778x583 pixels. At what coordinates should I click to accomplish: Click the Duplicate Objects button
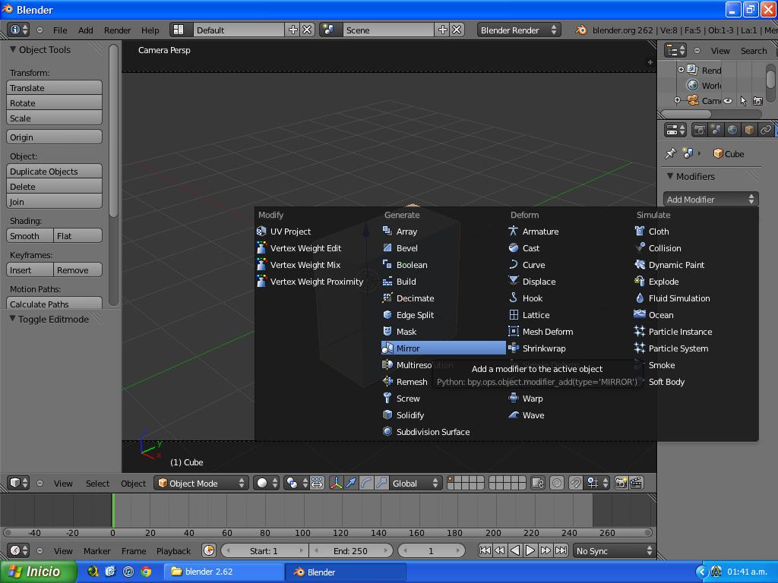tap(55, 172)
